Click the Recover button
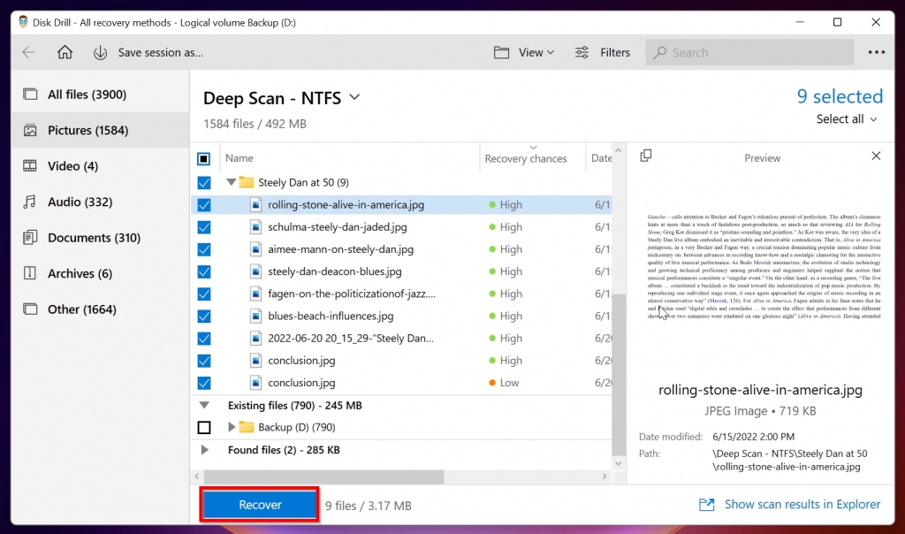 [x=259, y=504]
